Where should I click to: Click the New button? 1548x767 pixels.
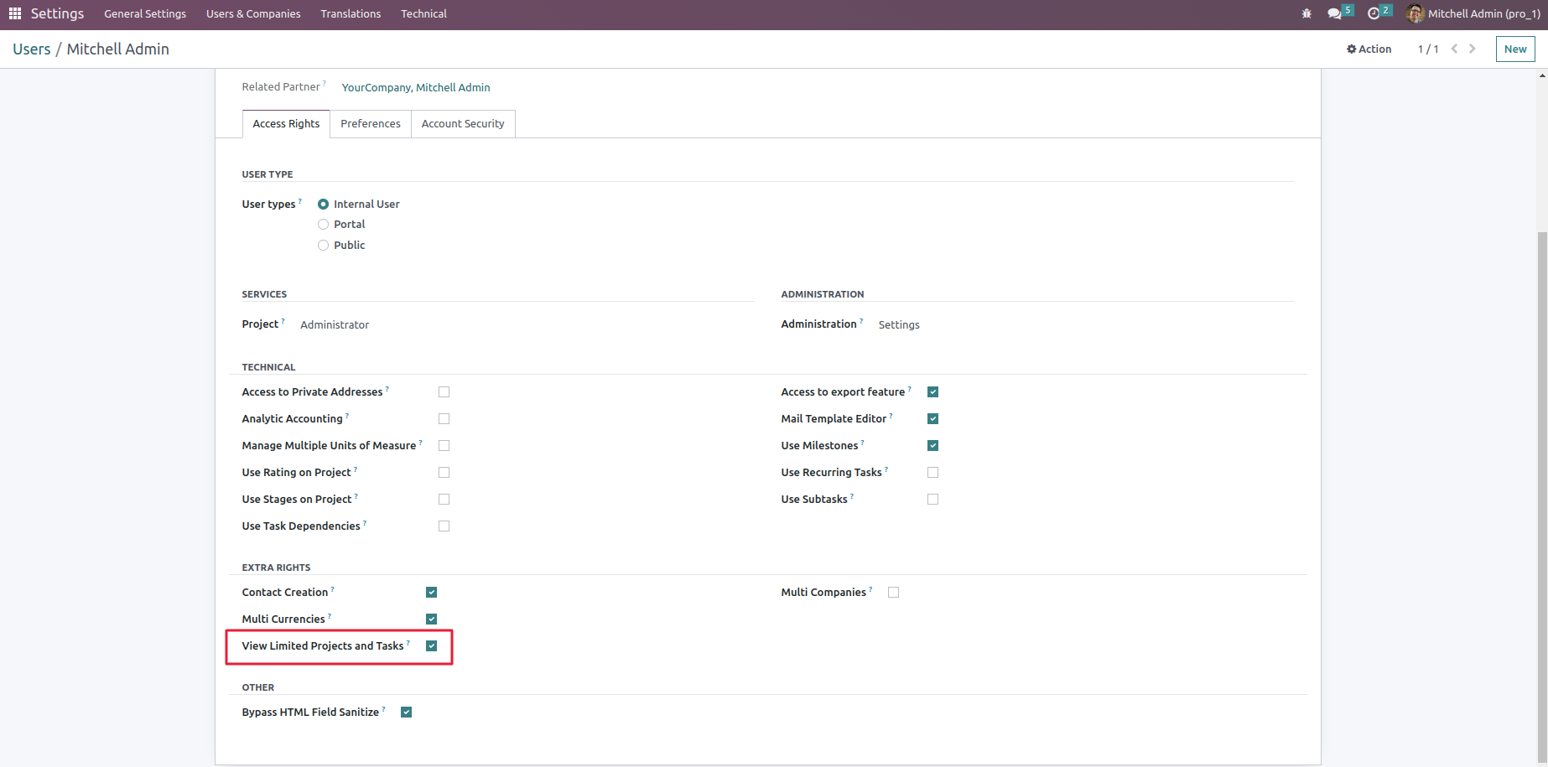point(1515,49)
